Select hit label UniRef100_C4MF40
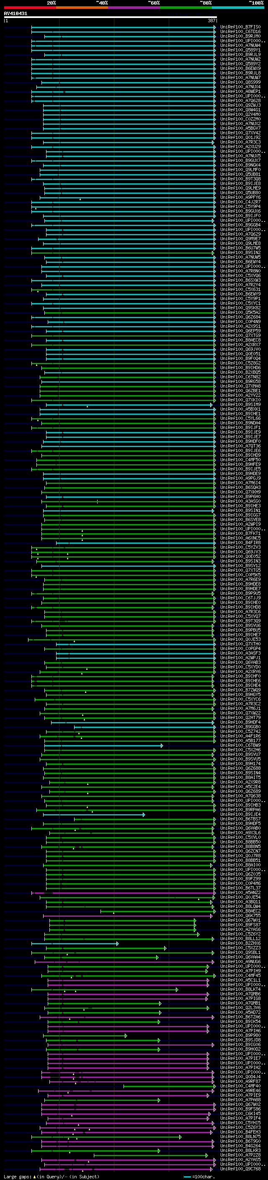The height and width of the screenshot is (1180, 268). pos(240,1086)
